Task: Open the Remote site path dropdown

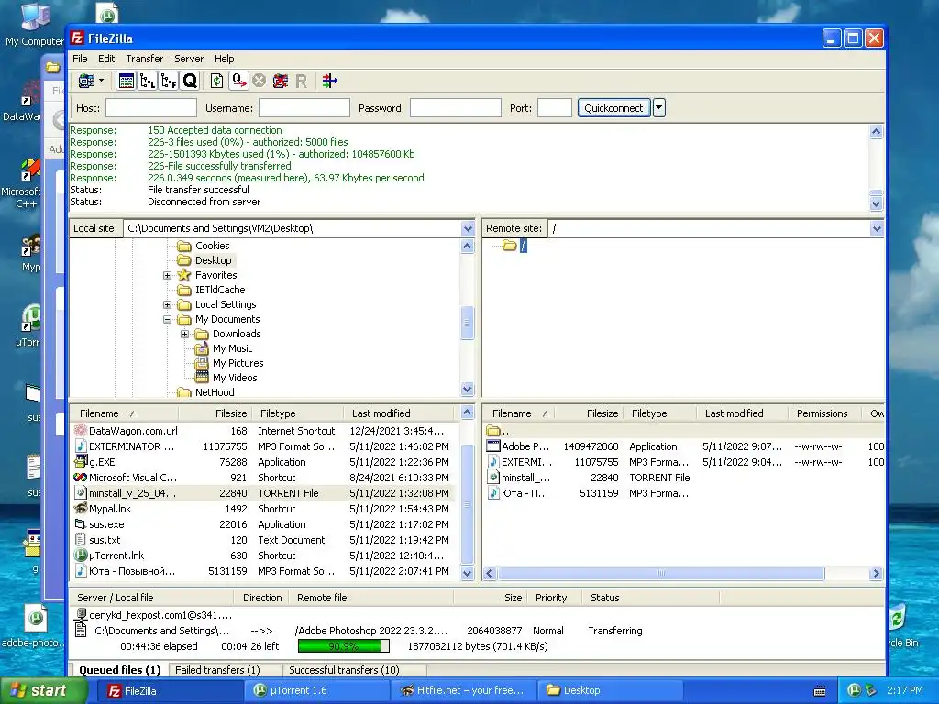Action: pyautogui.click(x=877, y=228)
